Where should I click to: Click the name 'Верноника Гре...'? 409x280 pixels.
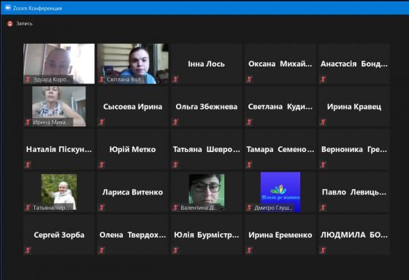[x=354, y=149]
